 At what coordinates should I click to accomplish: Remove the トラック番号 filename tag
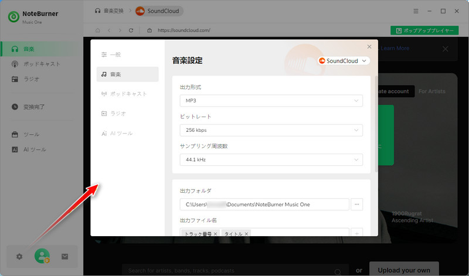coord(215,234)
